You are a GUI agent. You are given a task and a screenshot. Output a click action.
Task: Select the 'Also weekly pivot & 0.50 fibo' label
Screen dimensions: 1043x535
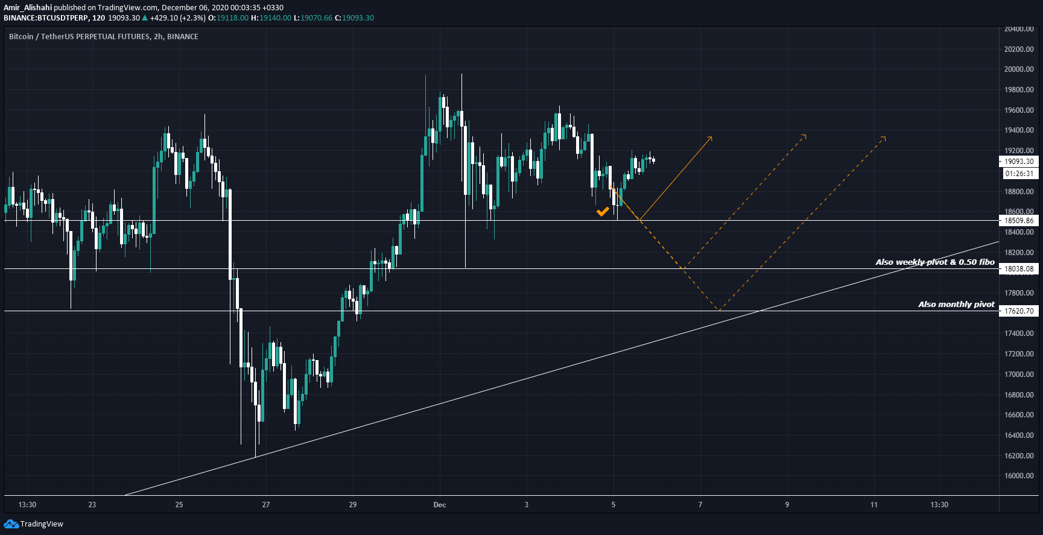pyautogui.click(x=934, y=262)
